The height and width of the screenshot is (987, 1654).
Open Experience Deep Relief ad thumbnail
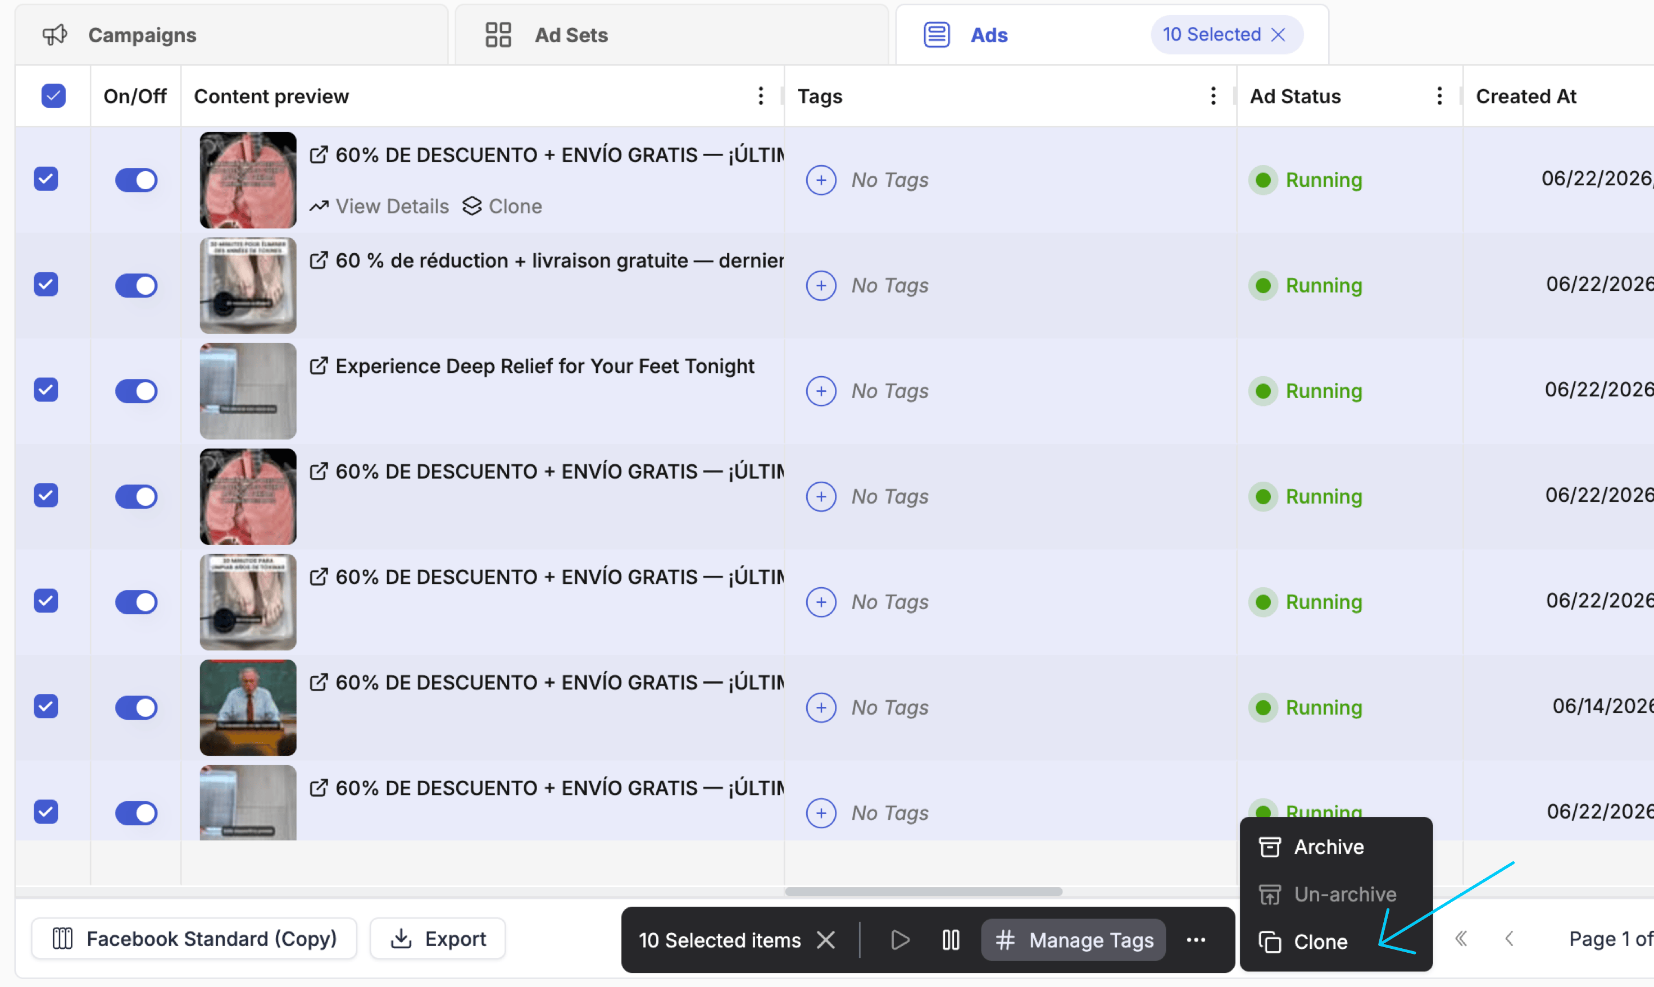point(248,391)
